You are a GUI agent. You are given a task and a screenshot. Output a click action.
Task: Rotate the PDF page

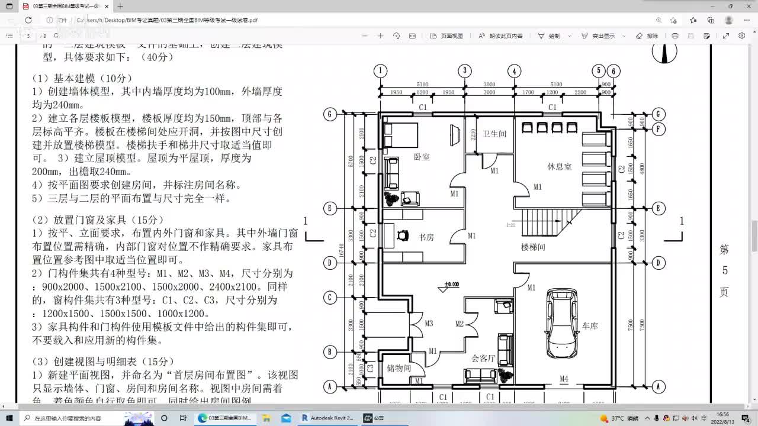pyautogui.click(x=397, y=35)
